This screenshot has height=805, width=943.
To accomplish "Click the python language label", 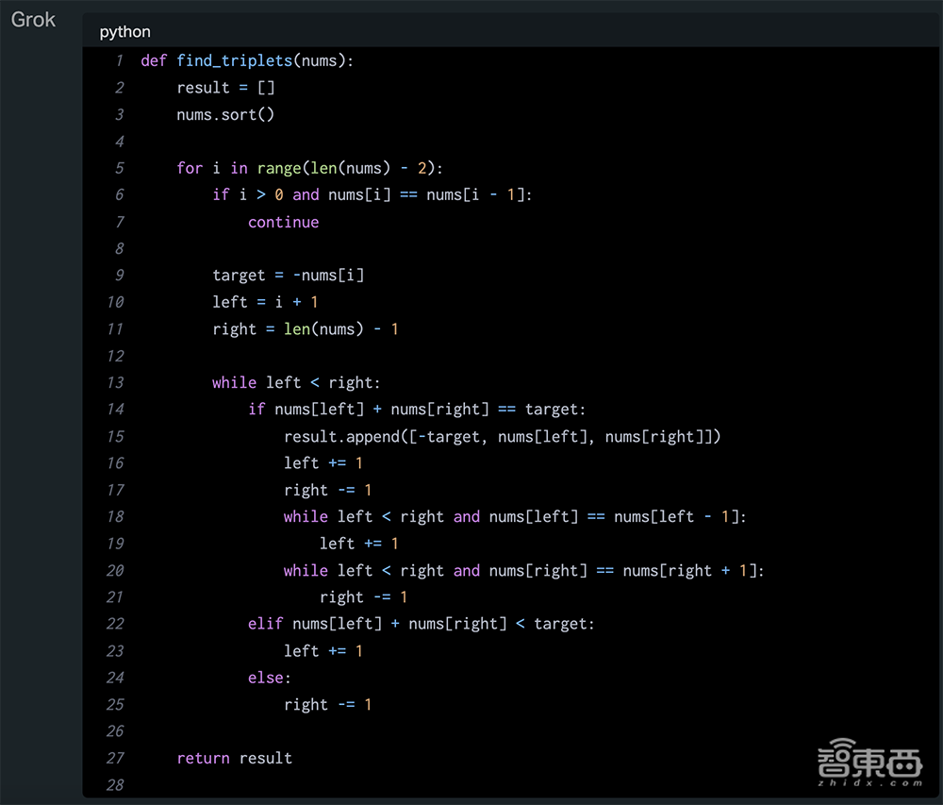I will [x=124, y=32].
